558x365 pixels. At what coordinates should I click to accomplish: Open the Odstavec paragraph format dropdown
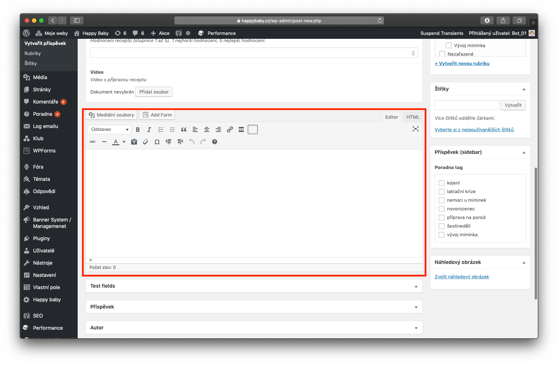109,129
